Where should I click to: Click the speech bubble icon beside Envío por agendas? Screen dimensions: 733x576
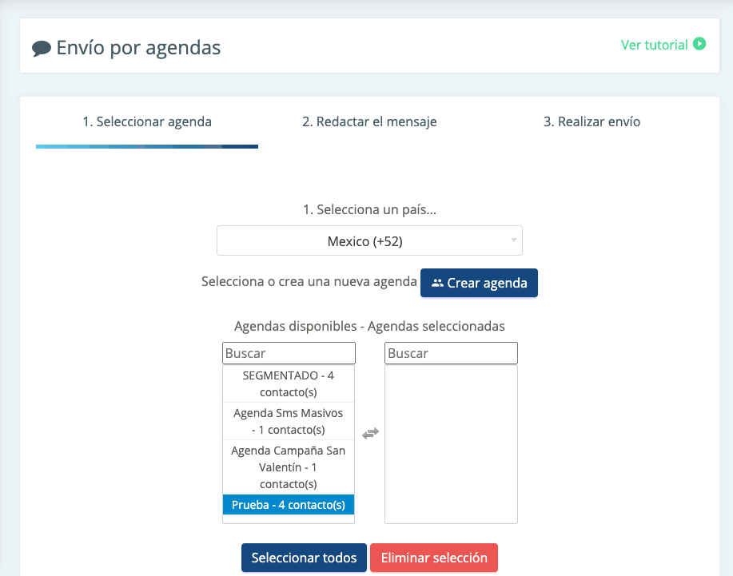pos(42,48)
